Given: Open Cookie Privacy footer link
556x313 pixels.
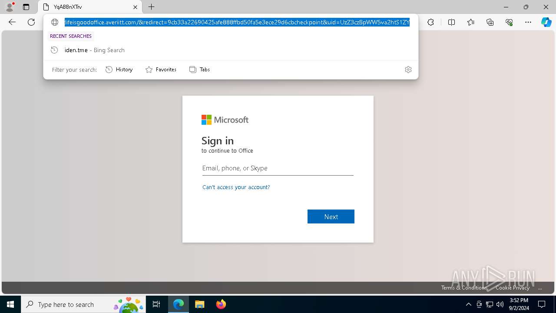Looking at the screenshot, I should click(x=513, y=288).
